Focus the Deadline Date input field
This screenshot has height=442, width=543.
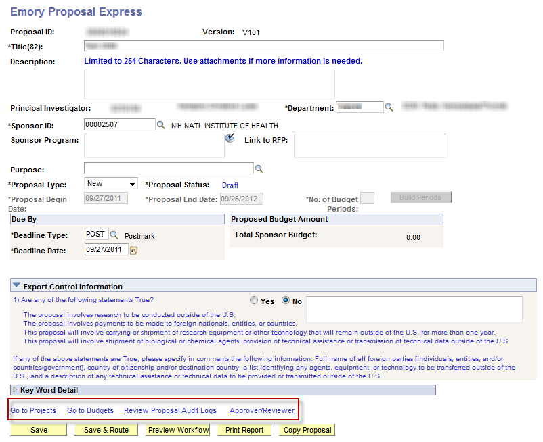point(107,249)
